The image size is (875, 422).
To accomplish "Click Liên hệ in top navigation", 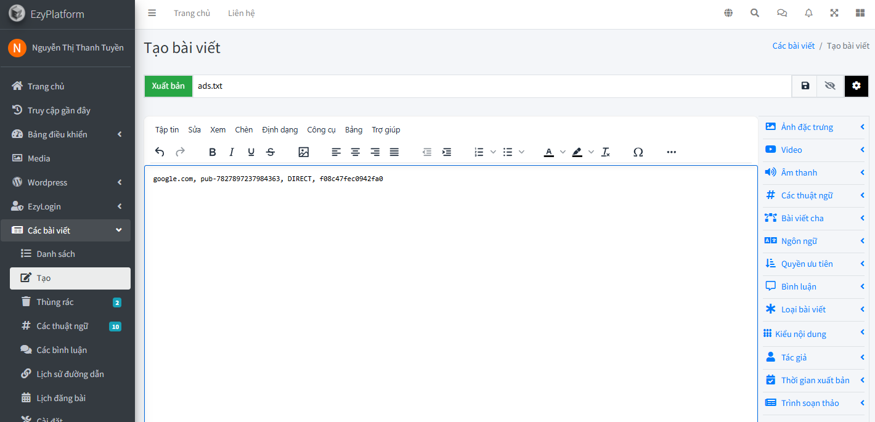I will pos(242,13).
